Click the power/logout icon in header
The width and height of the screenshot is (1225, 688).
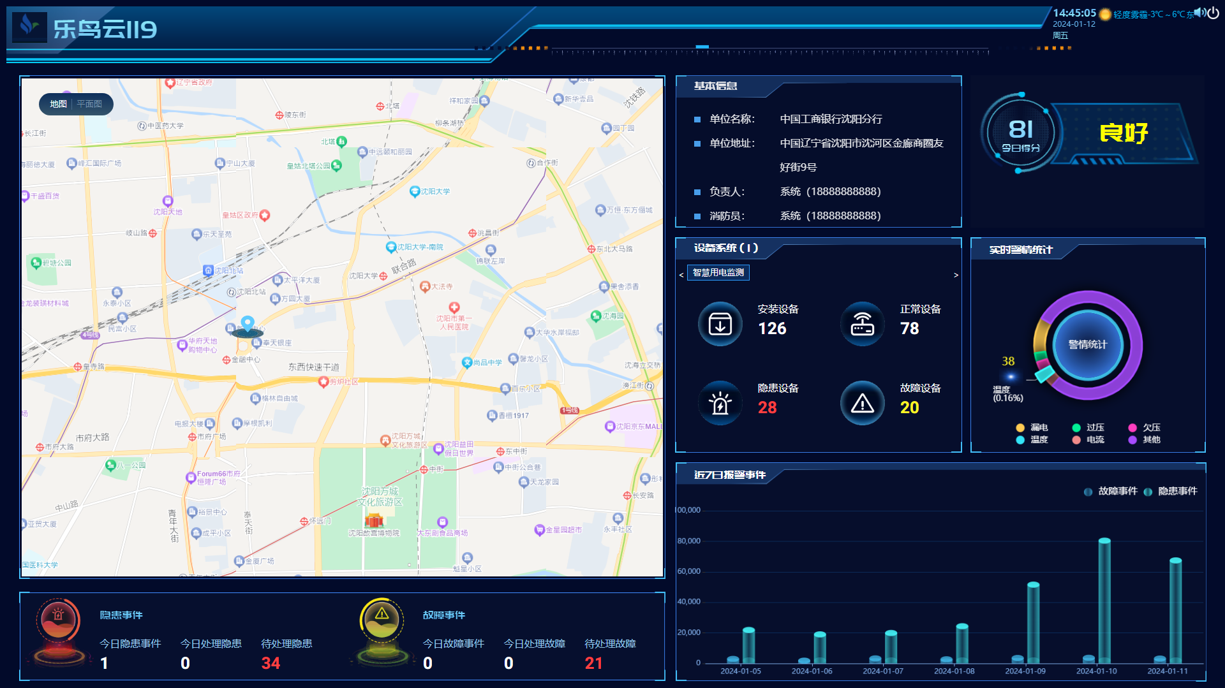click(x=1213, y=13)
